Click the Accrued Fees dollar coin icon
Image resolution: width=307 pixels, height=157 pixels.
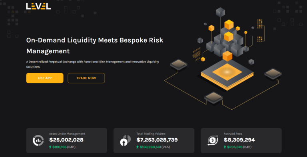[213, 140]
